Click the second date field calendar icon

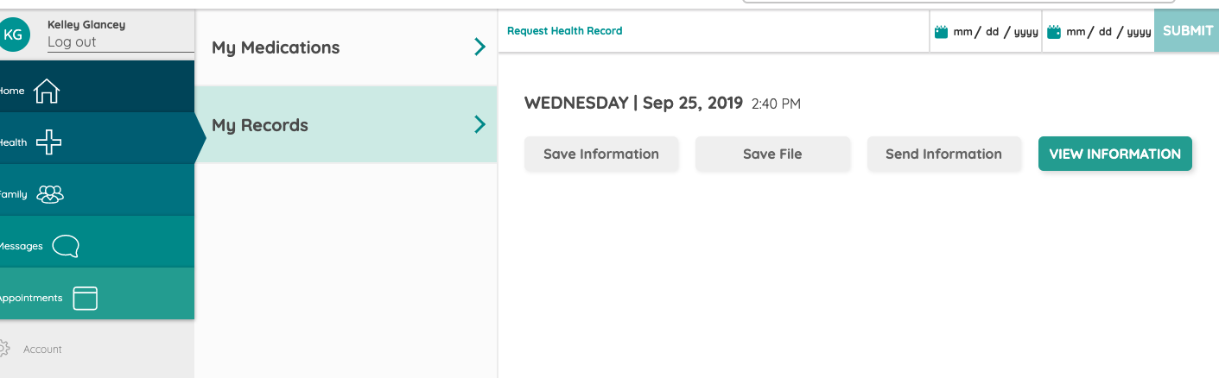point(1054,32)
